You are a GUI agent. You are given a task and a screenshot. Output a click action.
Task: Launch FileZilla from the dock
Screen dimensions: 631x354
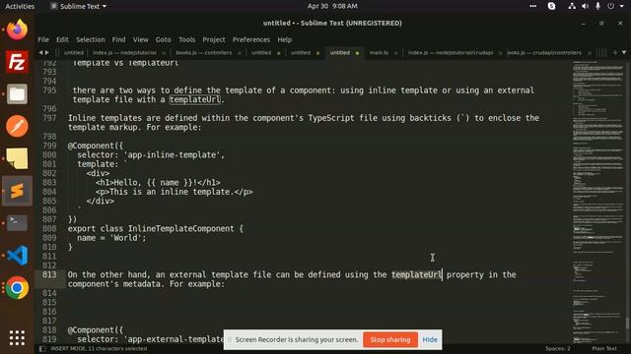17,62
